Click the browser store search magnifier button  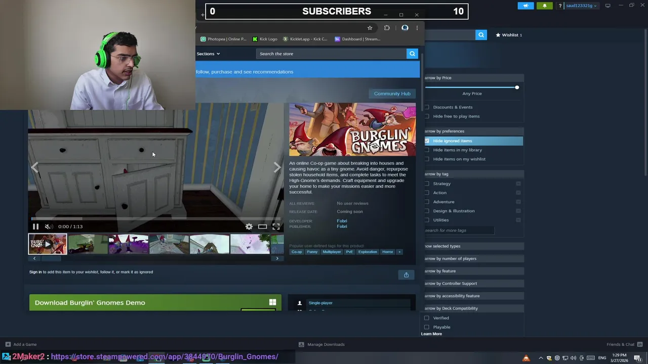[412, 54]
